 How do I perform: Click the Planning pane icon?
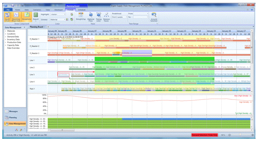coord(6,118)
